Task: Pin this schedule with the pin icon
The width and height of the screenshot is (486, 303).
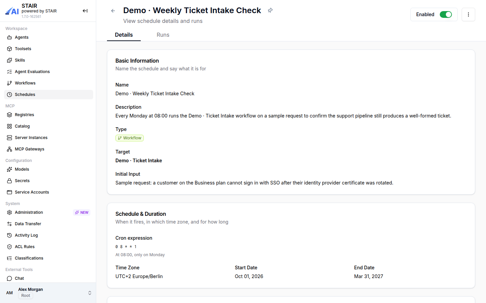Action: pos(270,10)
